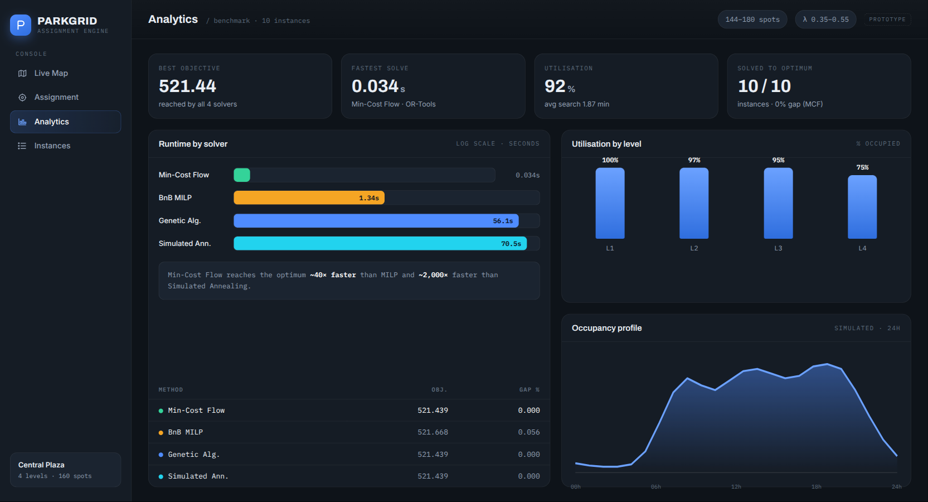Click the L3 utilisation bar
Screen dimensions: 928x502
point(778,204)
